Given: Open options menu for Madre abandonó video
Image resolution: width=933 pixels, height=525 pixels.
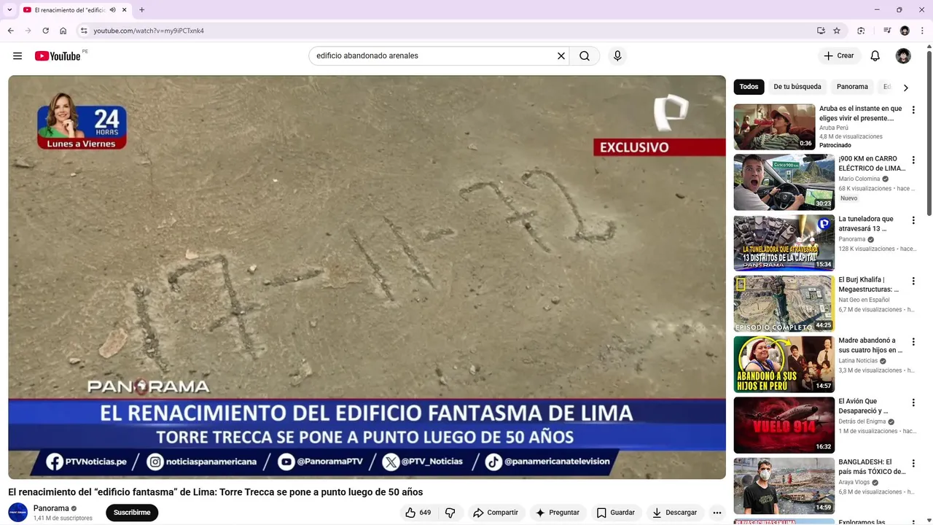Looking at the screenshot, I should coord(913,342).
